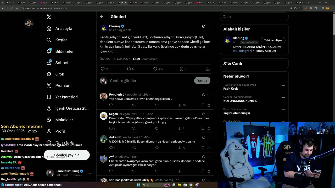Open more options on Segan's reply
This screenshot has width=335, height=188.
(209, 114)
